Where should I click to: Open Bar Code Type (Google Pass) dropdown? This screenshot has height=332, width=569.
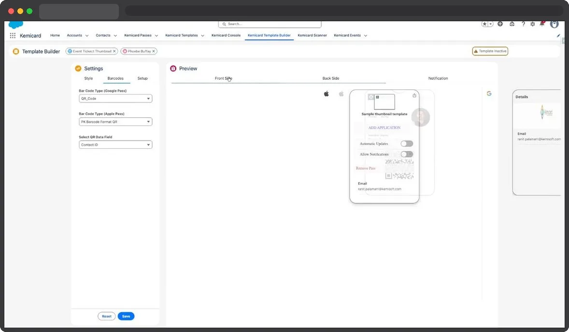(x=115, y=99)
